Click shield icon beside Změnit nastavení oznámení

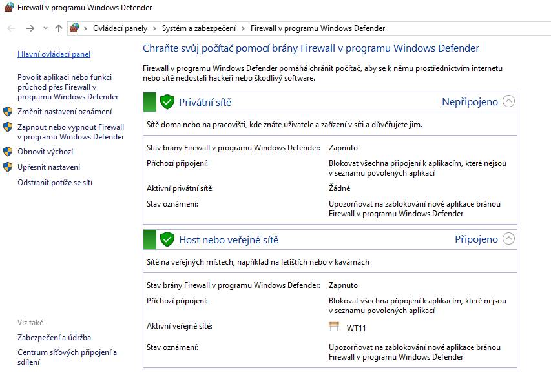click(8, 112)
